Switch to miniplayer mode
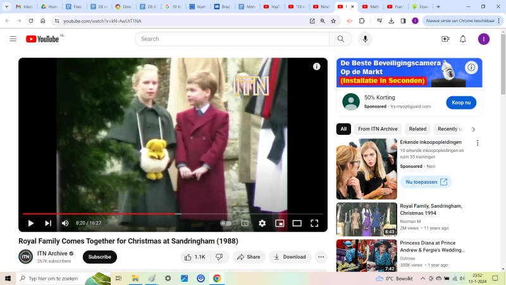Image resolution: width=506 pixels, height=285 pixels. pos(280,223)
